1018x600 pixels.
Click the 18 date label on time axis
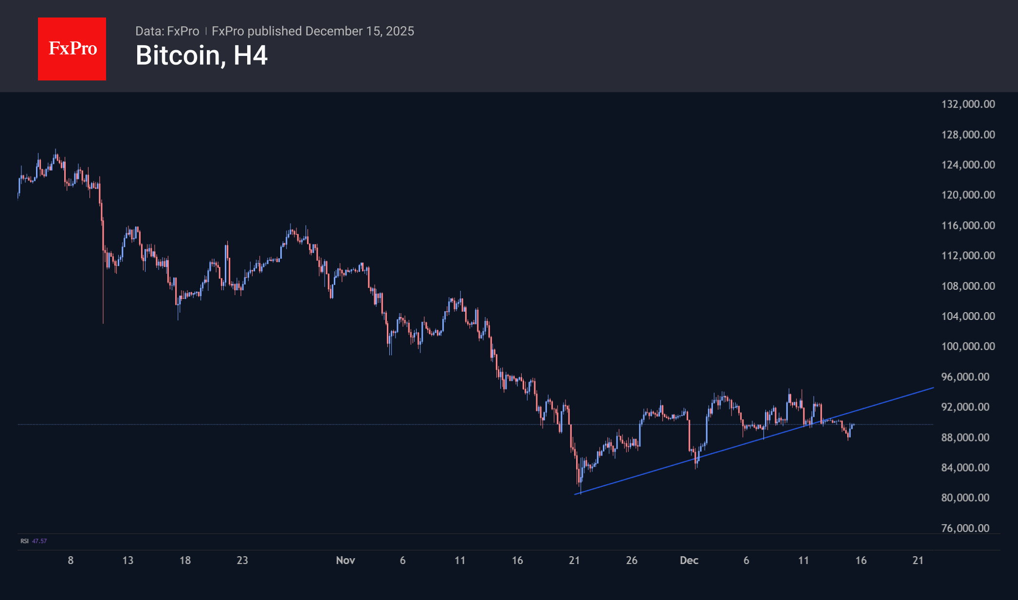pyautogui.click(x=185, y=560)
